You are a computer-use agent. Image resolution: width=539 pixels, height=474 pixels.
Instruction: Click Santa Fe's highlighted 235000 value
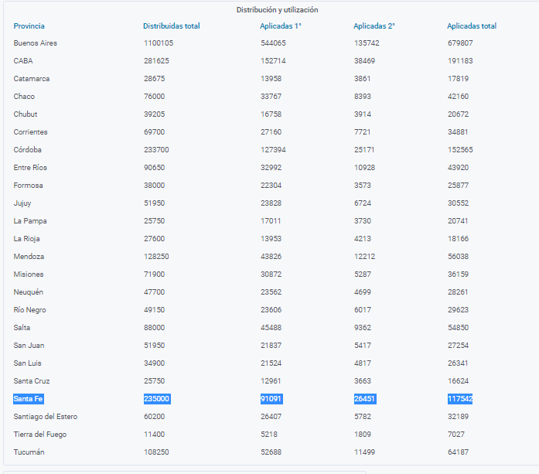coord(157,399)
